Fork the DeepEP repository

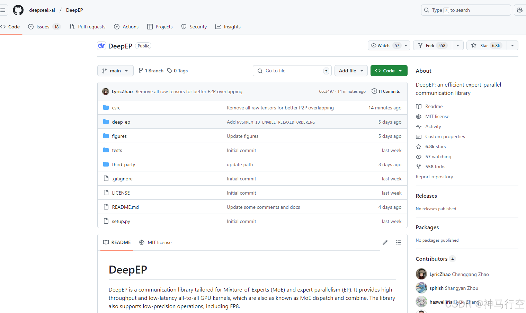(433, 45)
